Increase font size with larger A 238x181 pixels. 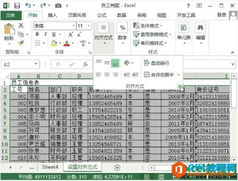[70, 35]
